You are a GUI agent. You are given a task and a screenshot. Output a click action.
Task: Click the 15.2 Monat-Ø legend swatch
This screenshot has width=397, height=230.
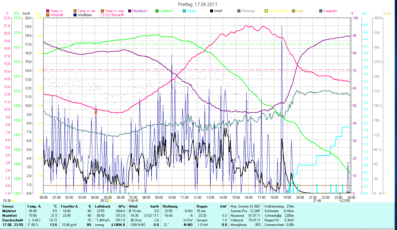(x=102, y=15)
